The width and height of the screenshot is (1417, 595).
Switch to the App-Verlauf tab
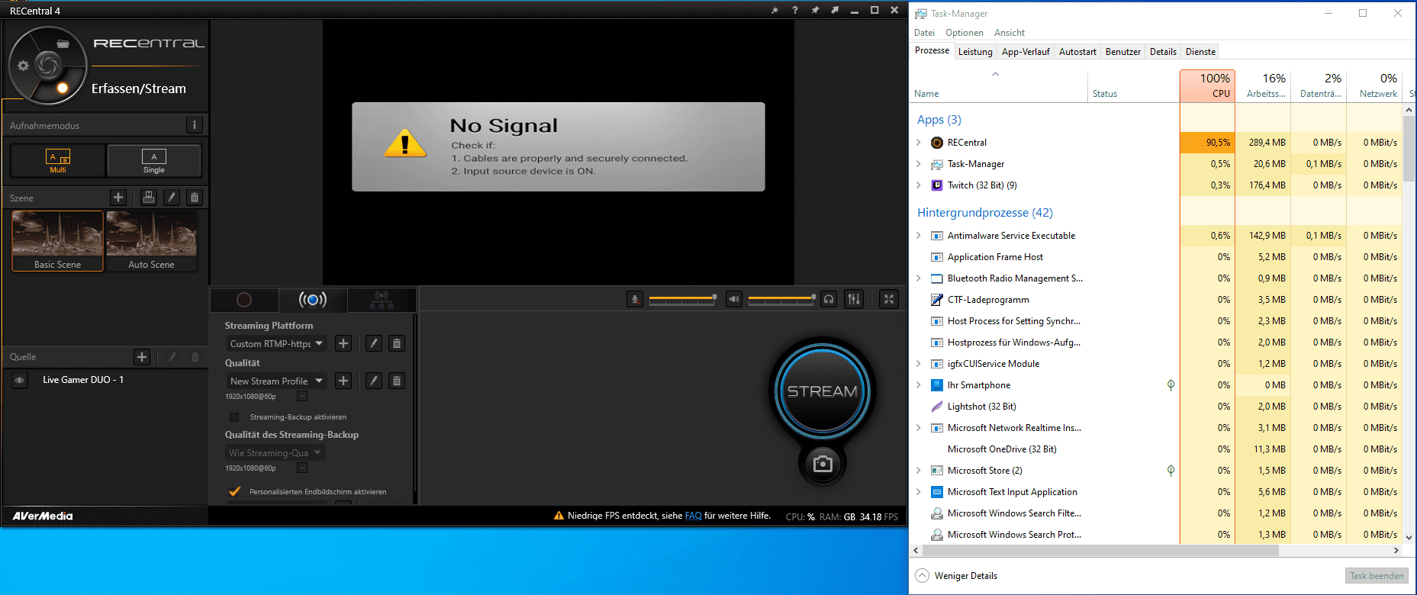pyautogui.click(x=1026, y=52)
